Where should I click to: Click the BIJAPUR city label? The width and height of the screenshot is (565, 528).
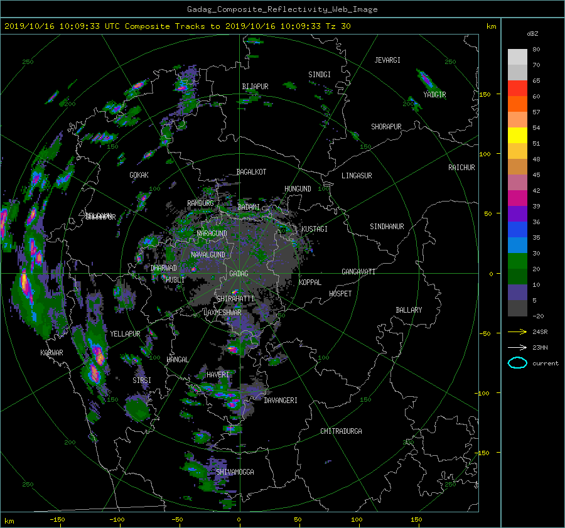click(x=255, y=87)
